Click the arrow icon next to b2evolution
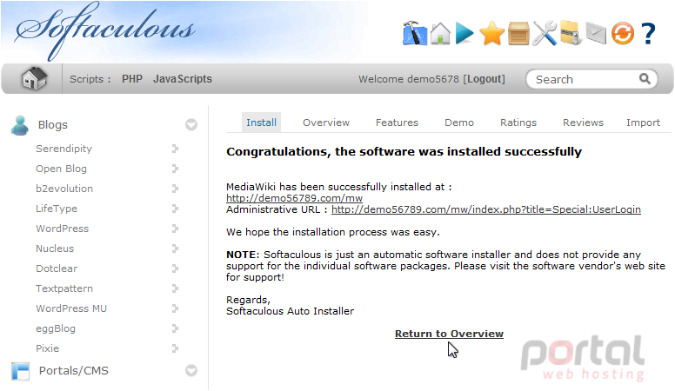This screenshot has height=391, width=675. (175, 189)
